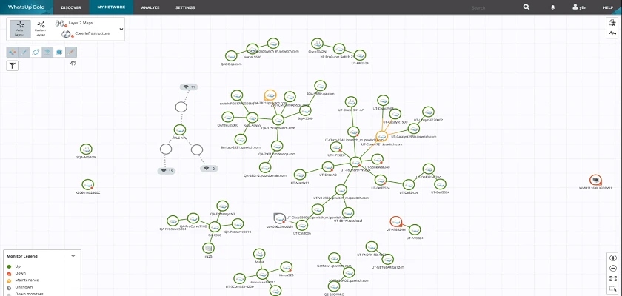The image size is (622, 296).
Task: Click the WhatsUp Gold logo
Action: click(x=26, y=7)
